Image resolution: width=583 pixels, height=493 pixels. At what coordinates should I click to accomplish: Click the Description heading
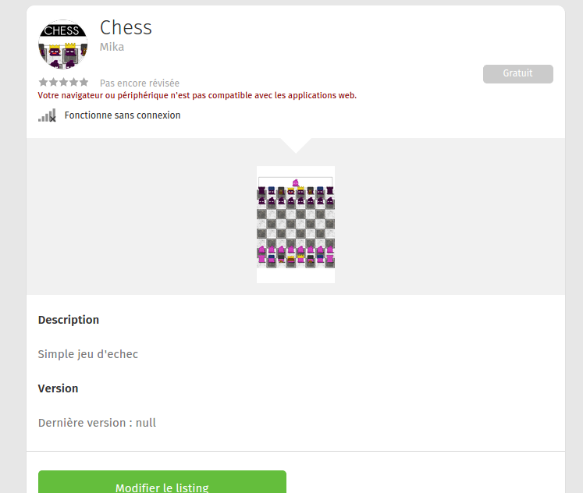[69, 320]
